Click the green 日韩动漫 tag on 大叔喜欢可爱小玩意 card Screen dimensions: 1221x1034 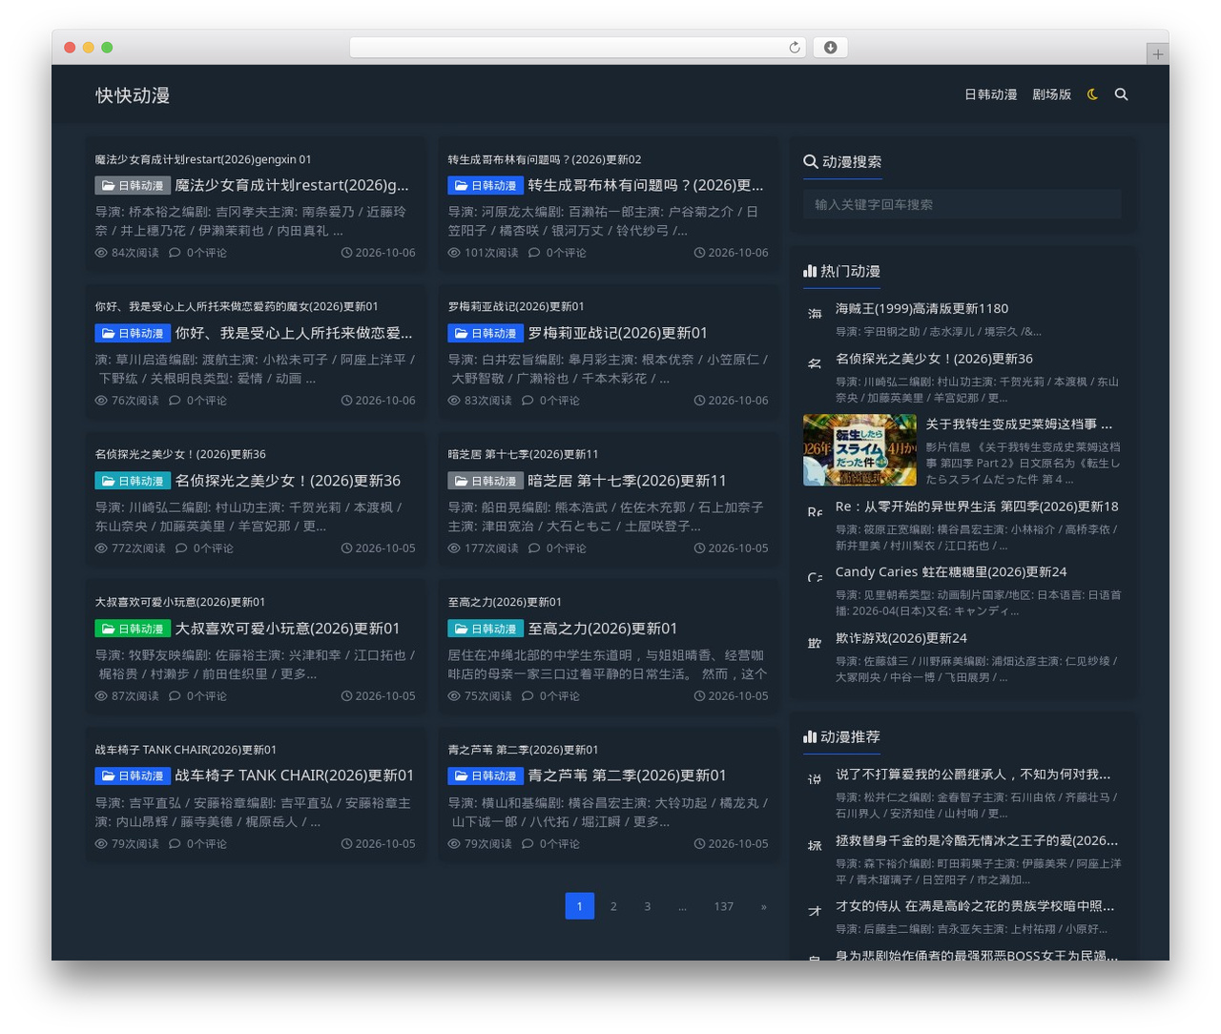pos(133,629)
